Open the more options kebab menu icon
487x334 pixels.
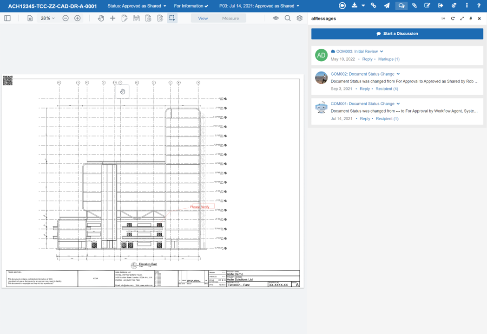[466, 5]
